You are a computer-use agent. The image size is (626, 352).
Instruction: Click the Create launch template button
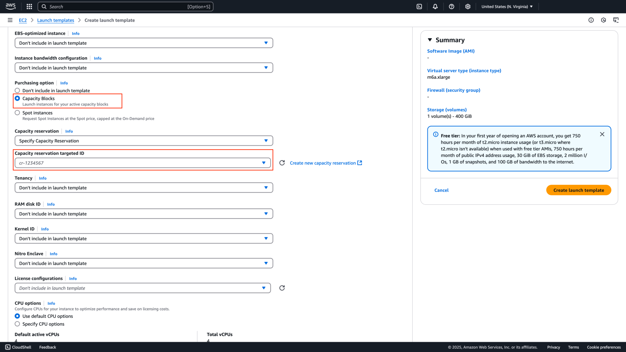tap(579, 190)
